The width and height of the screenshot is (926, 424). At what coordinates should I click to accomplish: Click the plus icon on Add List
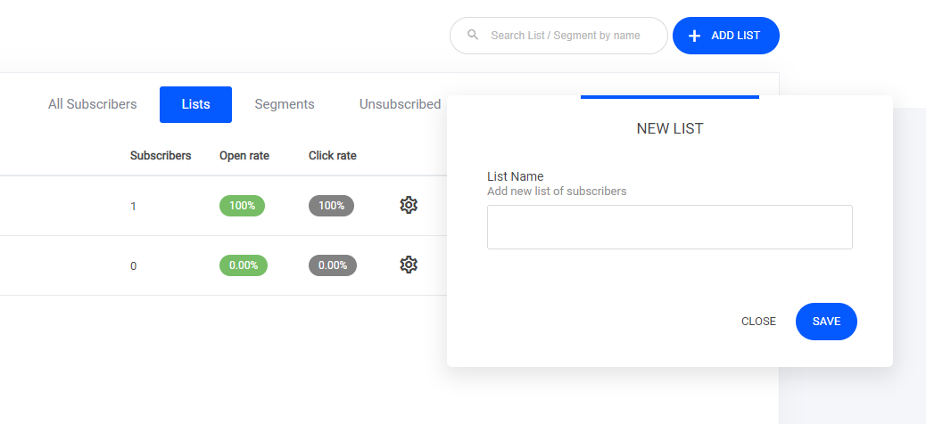click(694, 36)
